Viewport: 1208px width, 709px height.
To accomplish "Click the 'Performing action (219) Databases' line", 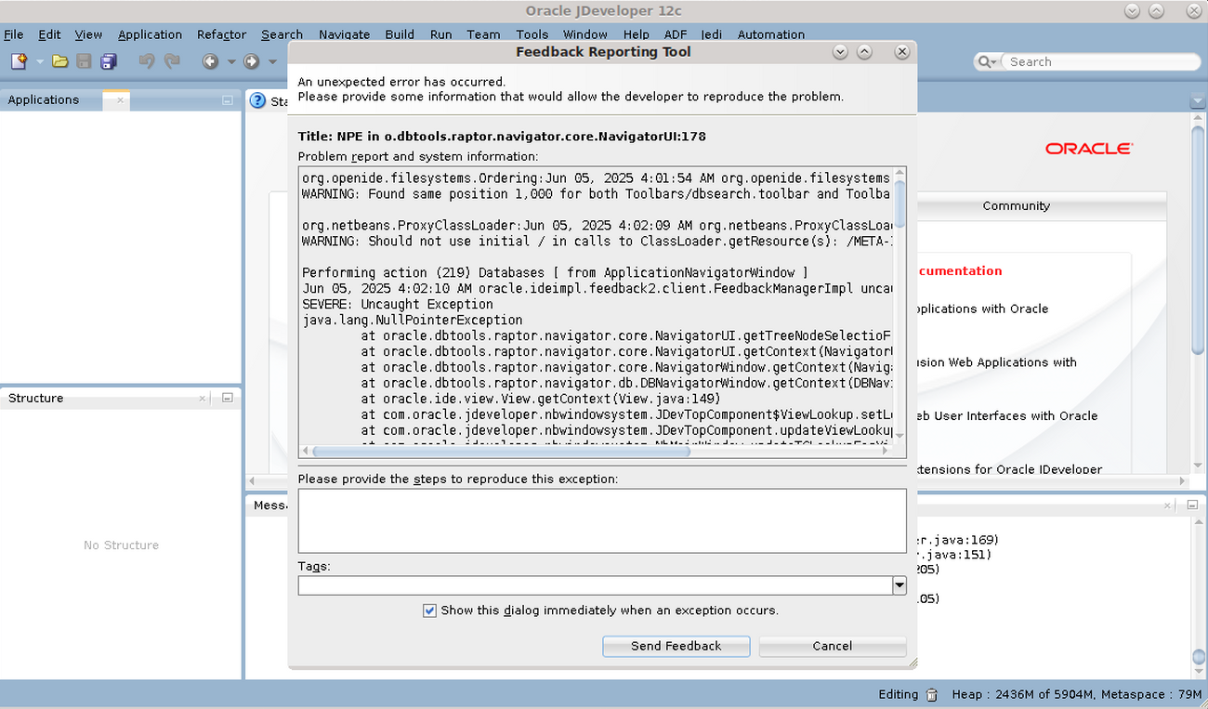I will 555,272.
